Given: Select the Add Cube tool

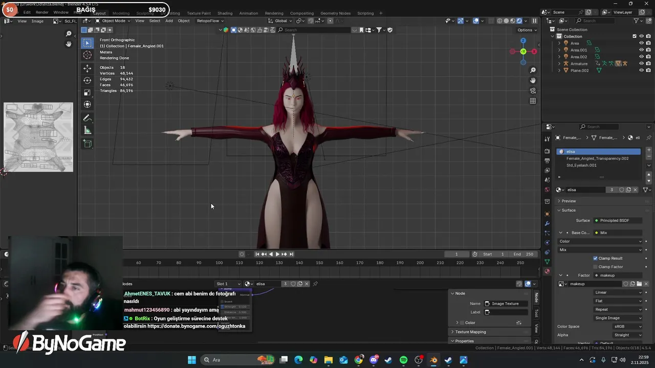Looking at the screenshot, I should coord(88,144).
